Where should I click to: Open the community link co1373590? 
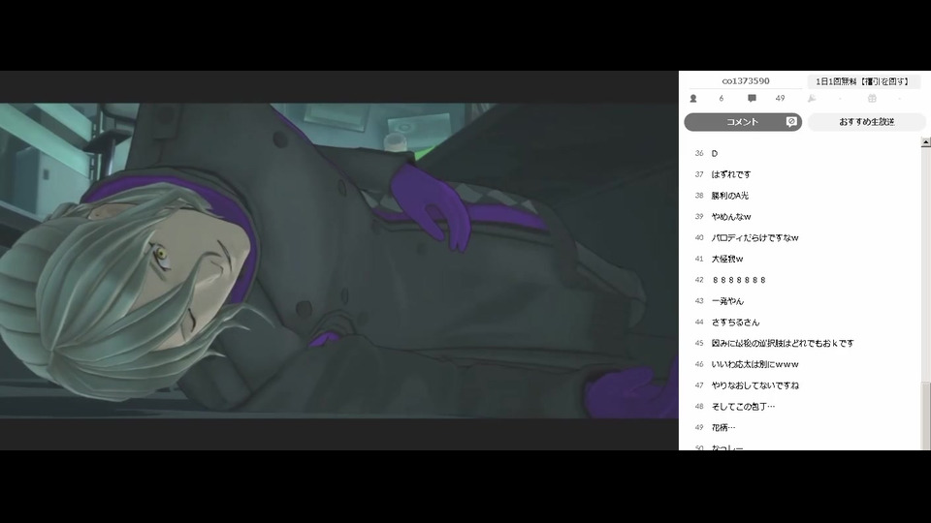click(x=746, y=80)
